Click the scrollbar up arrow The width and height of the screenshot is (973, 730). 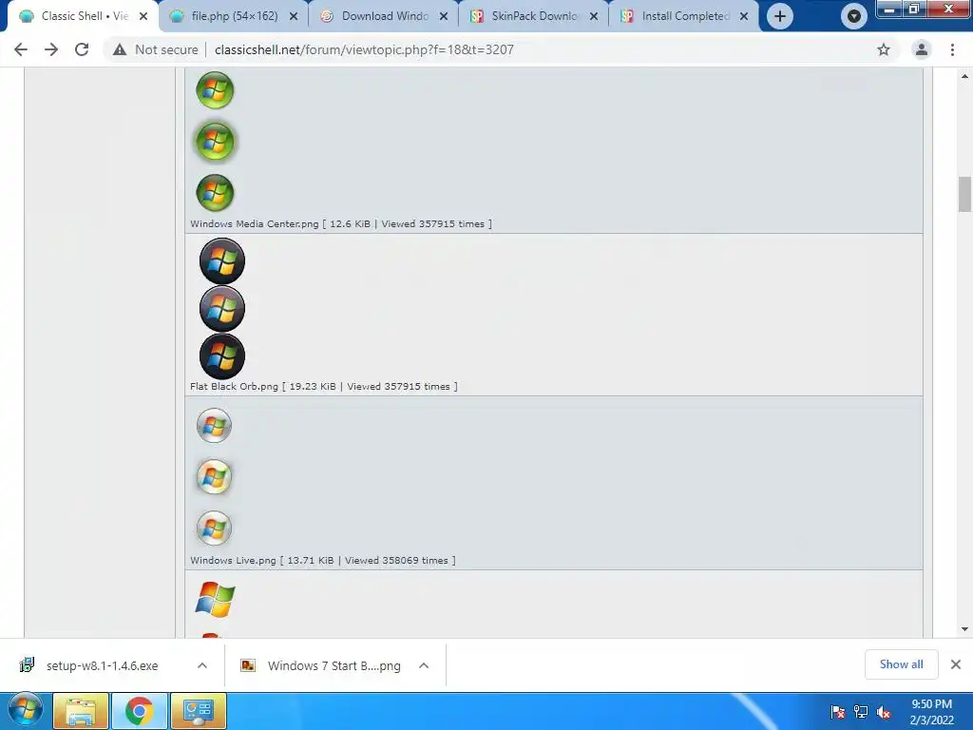964,76
